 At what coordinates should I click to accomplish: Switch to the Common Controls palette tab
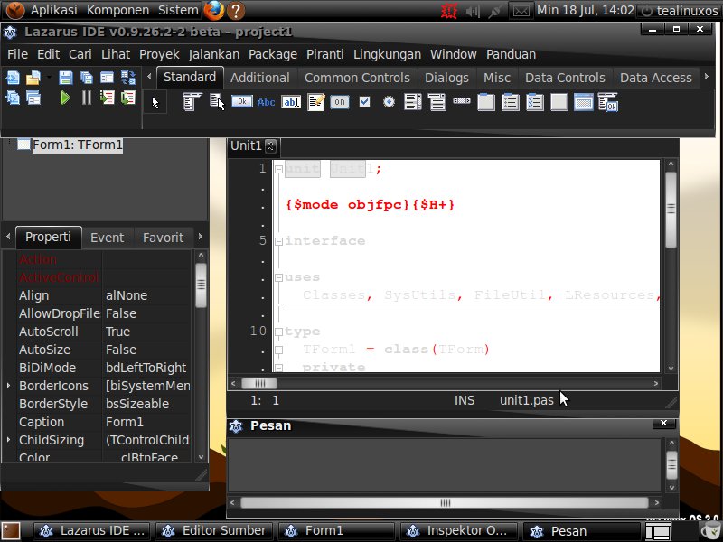coord(357,78)
